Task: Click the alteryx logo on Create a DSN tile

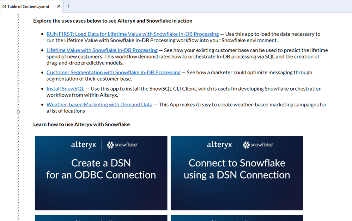Action: click(x=84, y=145)
